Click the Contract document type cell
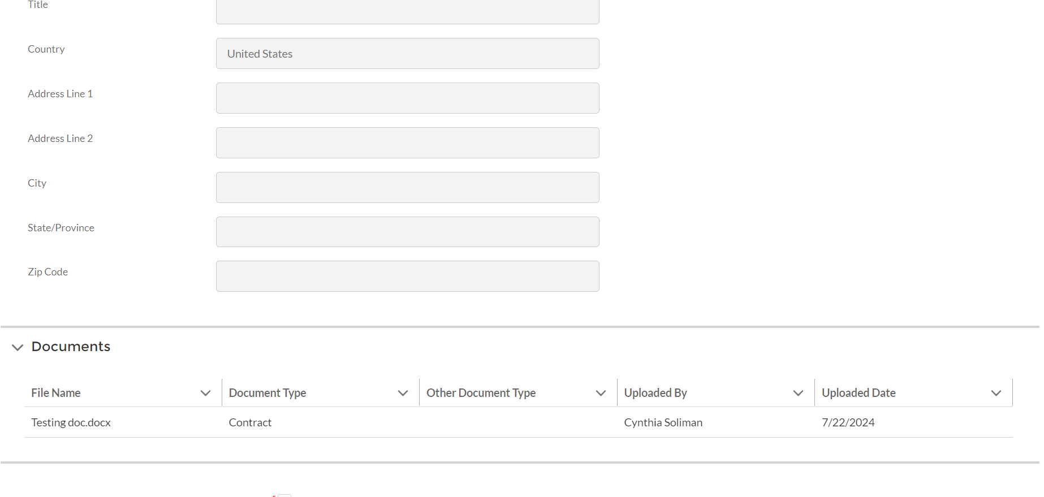 (x=250, y=422)
